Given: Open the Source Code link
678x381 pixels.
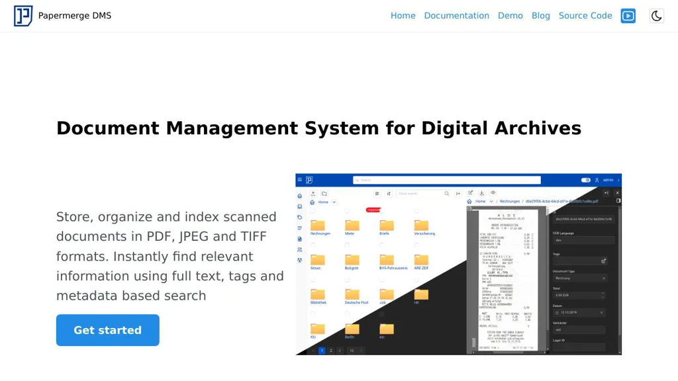Looking at the screenshot, I should point(585,15).
